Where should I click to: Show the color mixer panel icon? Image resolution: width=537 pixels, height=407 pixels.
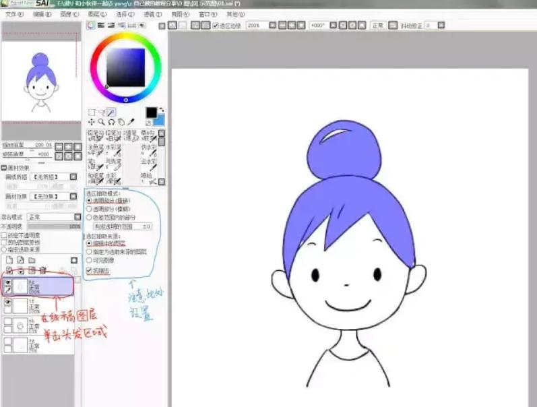pyautogui.click(x=121, y=26)
